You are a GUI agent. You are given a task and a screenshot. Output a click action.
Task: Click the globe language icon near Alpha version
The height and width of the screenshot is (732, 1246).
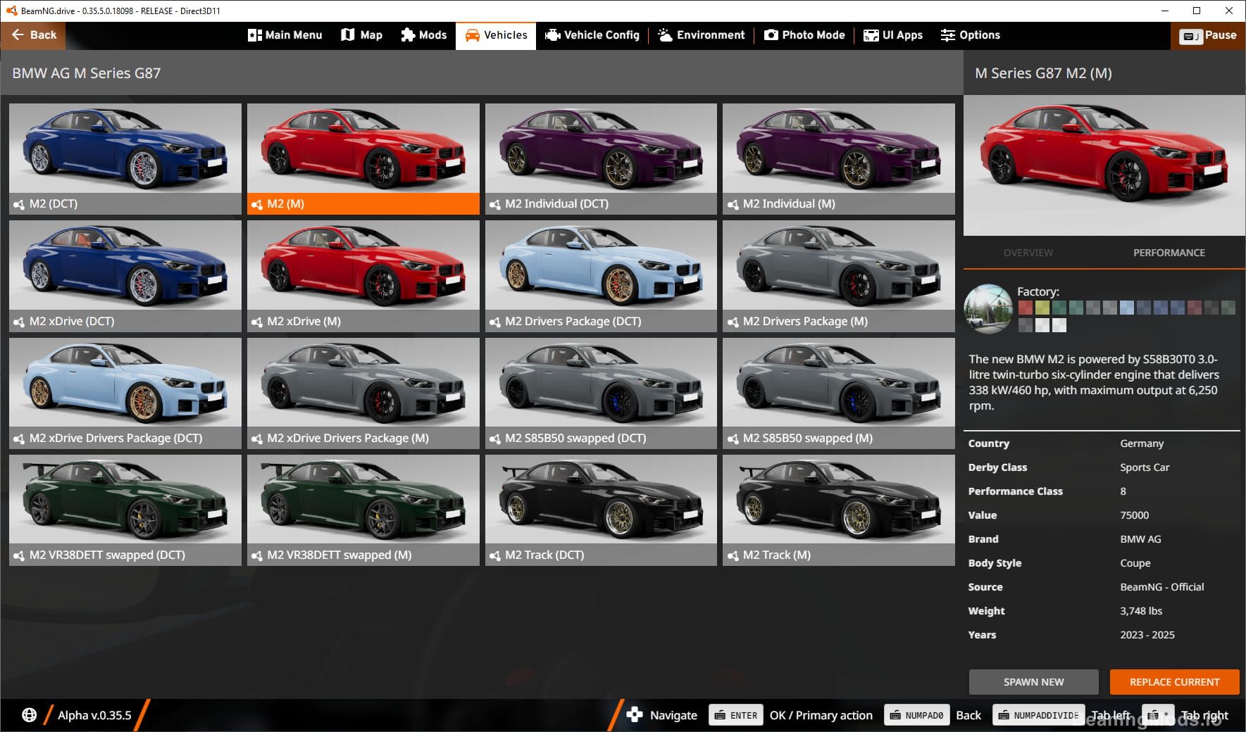pos(29,715)
